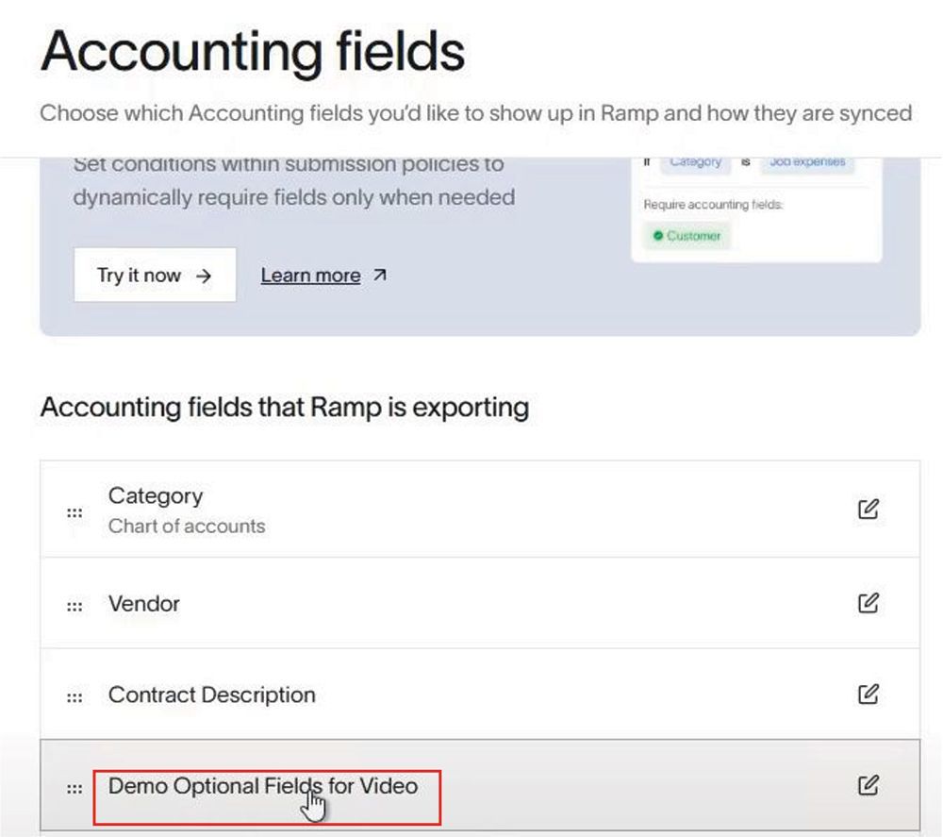
Task: Click the Job expenses chip in preview
Action: pos(806,162)
